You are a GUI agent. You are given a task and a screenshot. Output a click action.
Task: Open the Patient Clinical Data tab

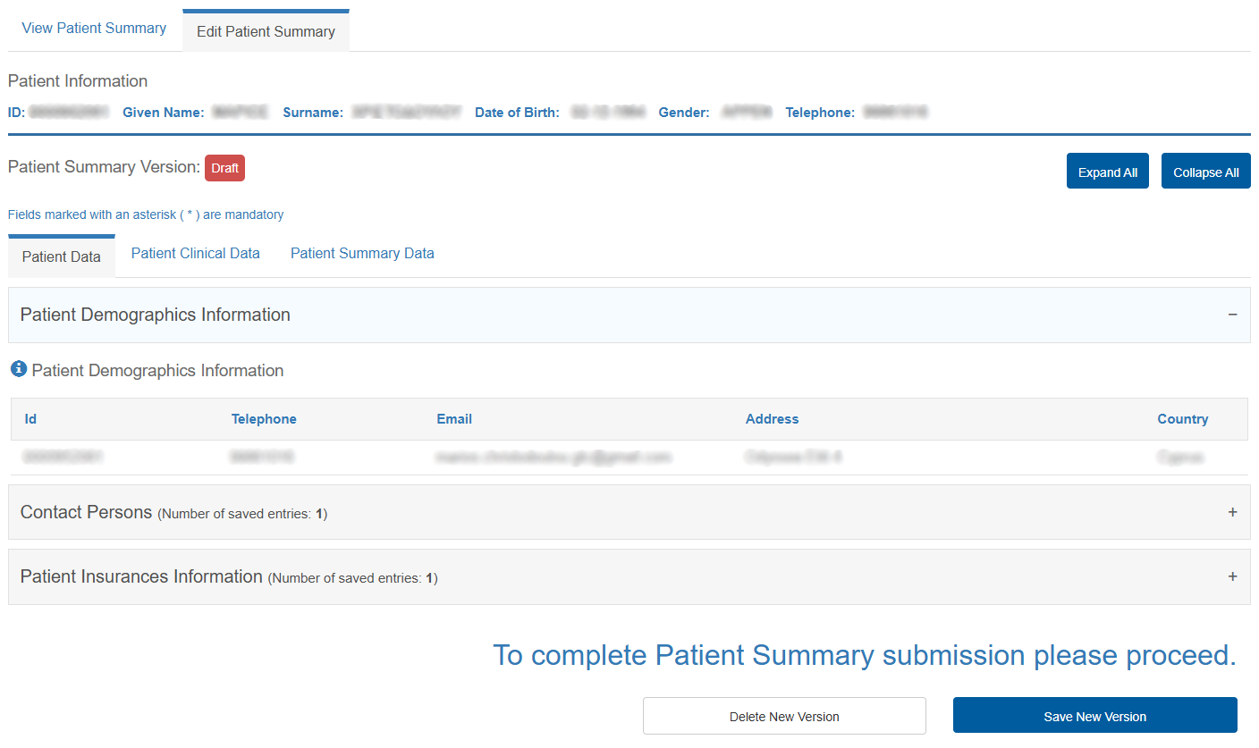click(195, 254)
